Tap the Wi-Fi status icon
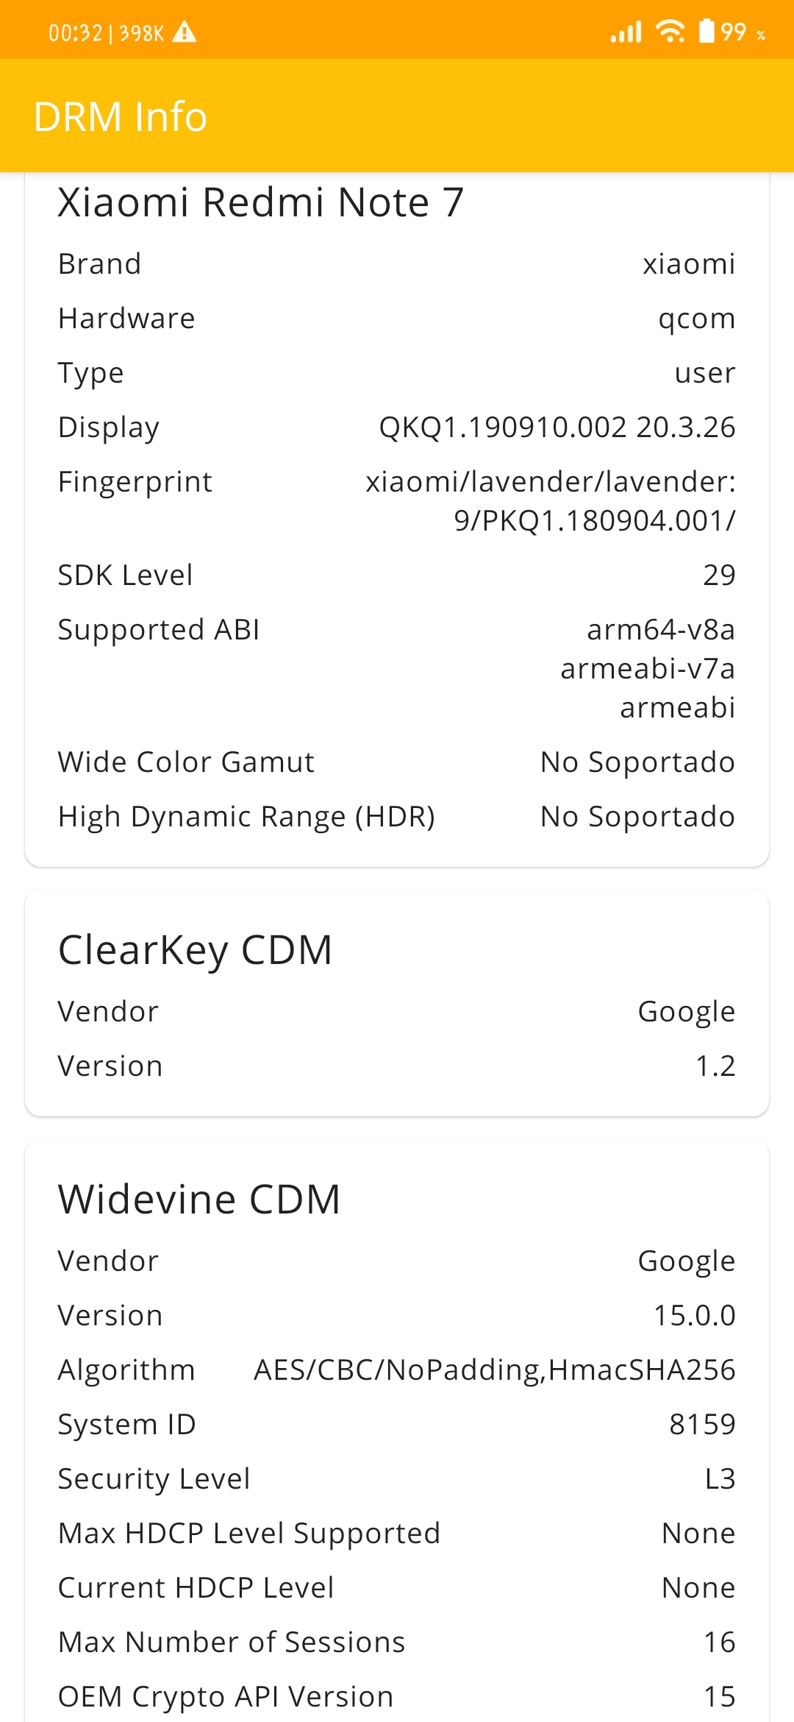This screenshot has width=794, height=1722. pos(670,31)
